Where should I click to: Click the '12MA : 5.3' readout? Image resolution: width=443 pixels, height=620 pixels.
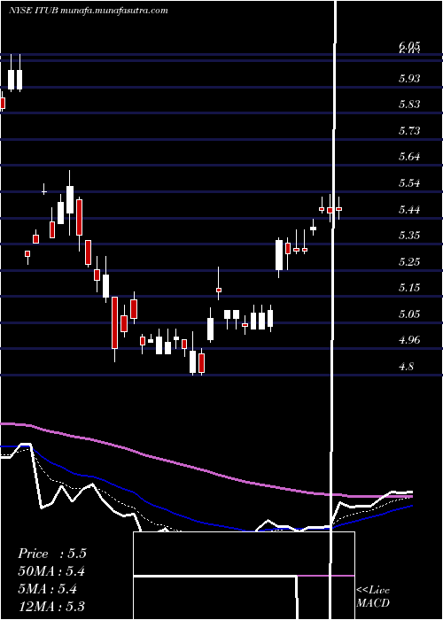[x=51, y=606]
